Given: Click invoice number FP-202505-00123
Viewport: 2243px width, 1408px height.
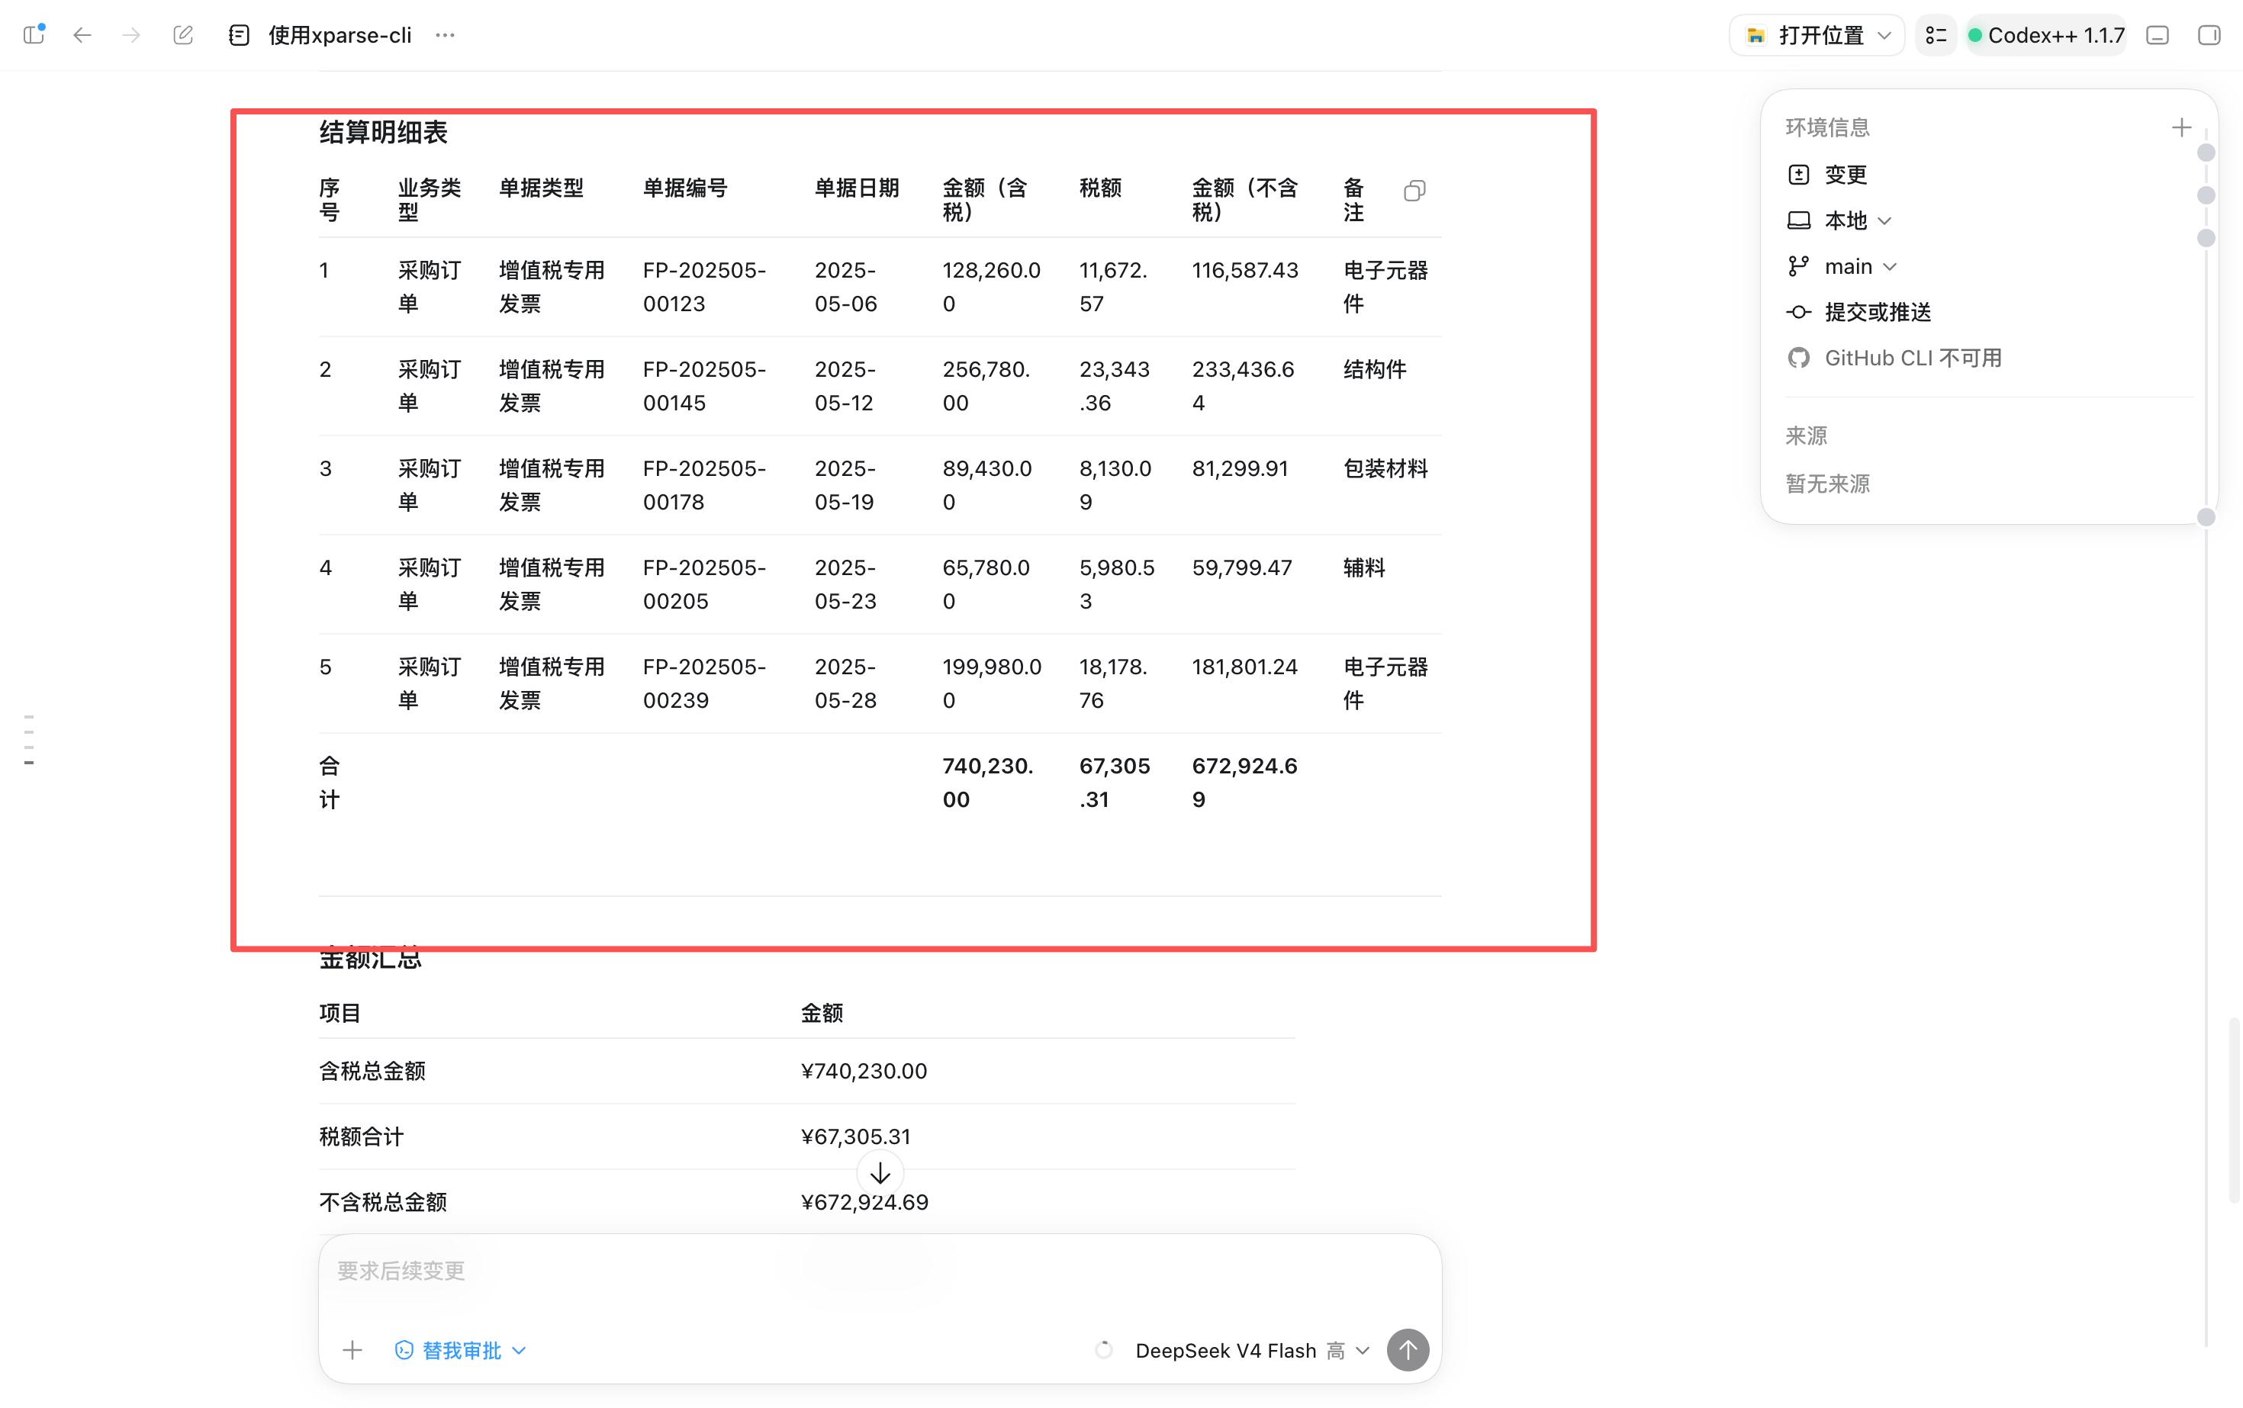Looking at the screenshot, I should 704,287.
